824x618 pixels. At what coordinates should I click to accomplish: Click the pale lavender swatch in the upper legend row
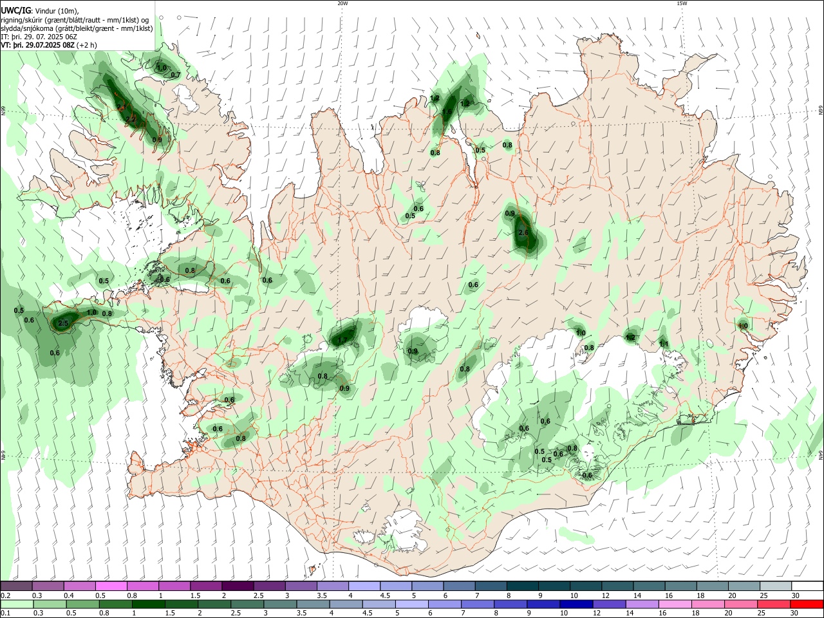point(363,586)
